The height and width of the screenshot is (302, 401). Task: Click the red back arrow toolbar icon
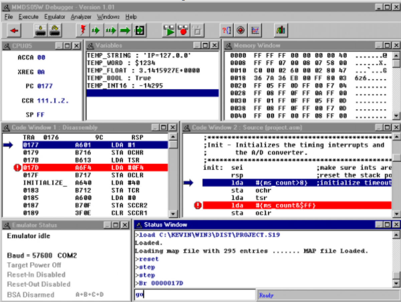tap(14, 31)
